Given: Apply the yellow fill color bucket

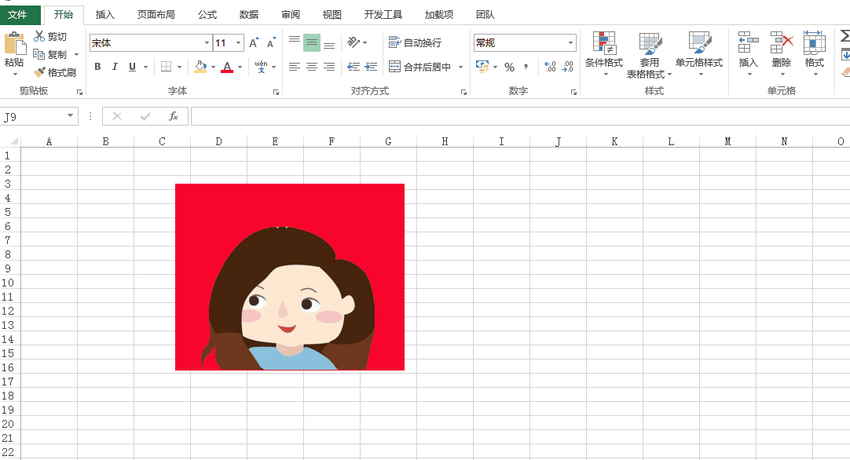Looking at the screenshot, I should 200,67.
